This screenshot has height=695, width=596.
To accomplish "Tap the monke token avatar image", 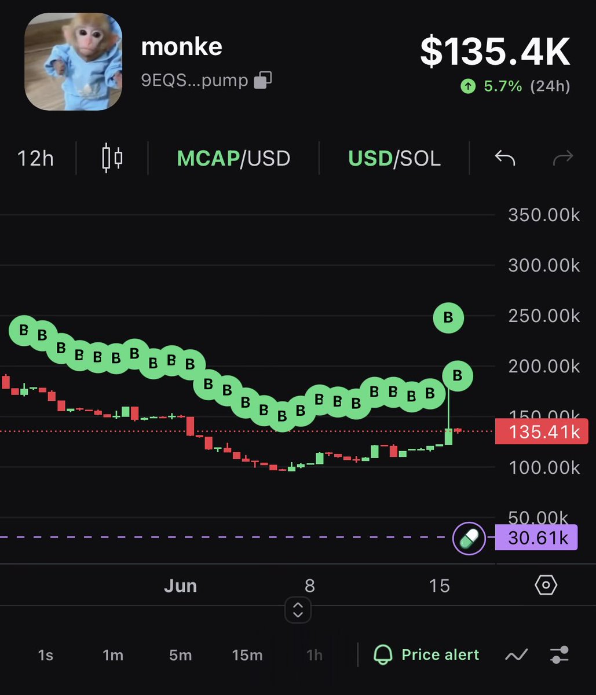I will [x=74, y=61].
